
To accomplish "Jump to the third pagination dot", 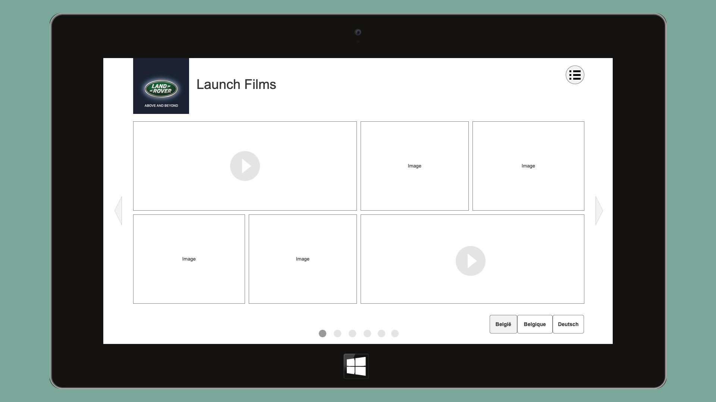I will 352,334.
